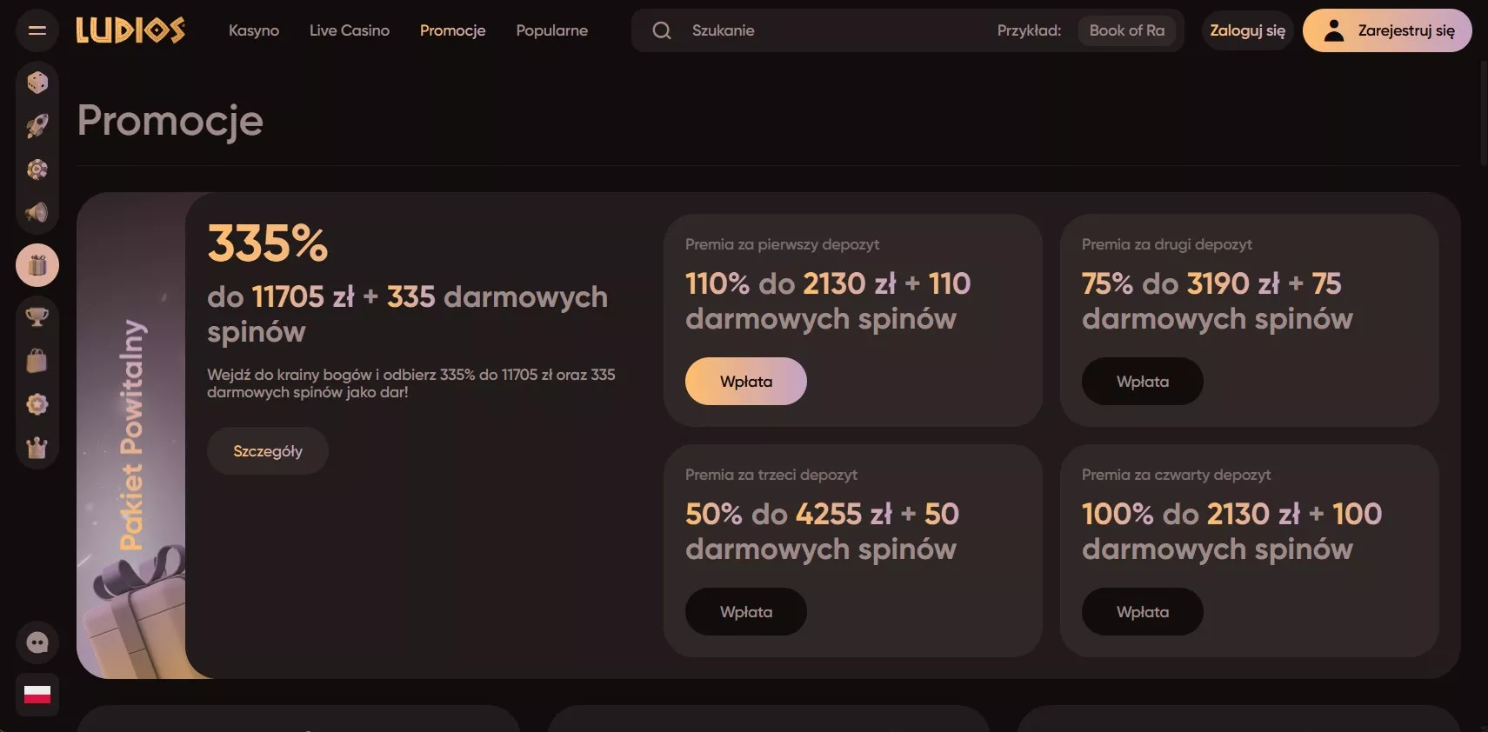
Task: Select Popularne in top navigation
Action: tap(551, 30)
